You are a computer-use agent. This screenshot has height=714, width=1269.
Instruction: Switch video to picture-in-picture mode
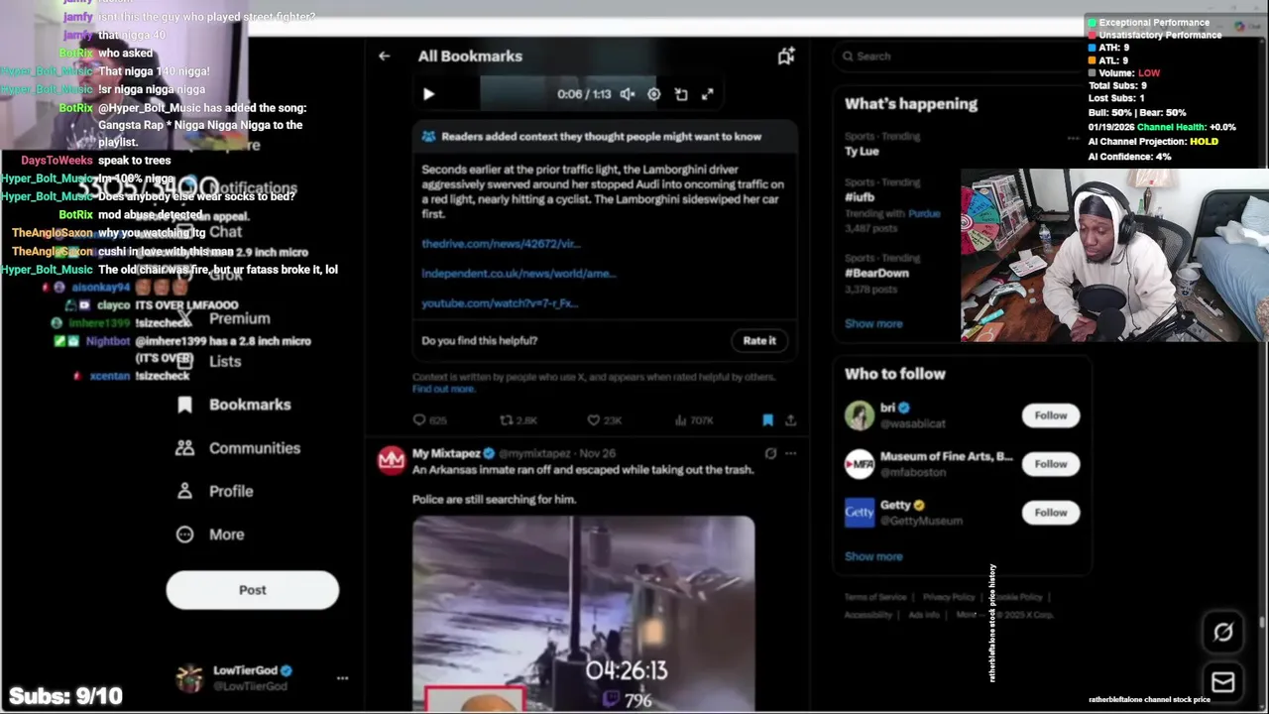click(681, 94)
